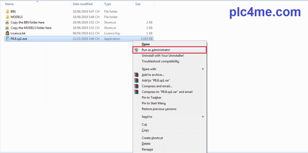Click the shield icon beside Run as administrator
The image size is (308, 153).
pyautogui.click(x=137, y=50)
